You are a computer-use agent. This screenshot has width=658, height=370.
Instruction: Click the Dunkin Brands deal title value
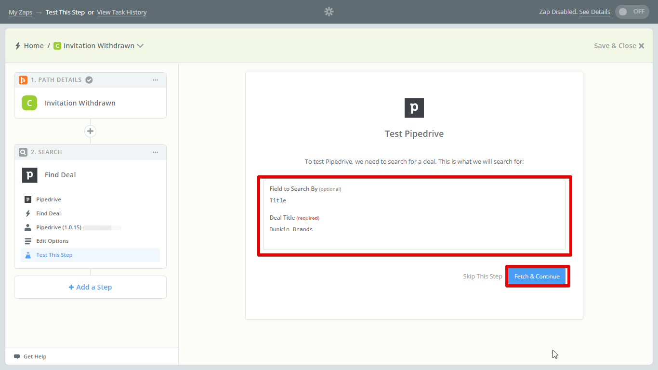pos(291,229)
